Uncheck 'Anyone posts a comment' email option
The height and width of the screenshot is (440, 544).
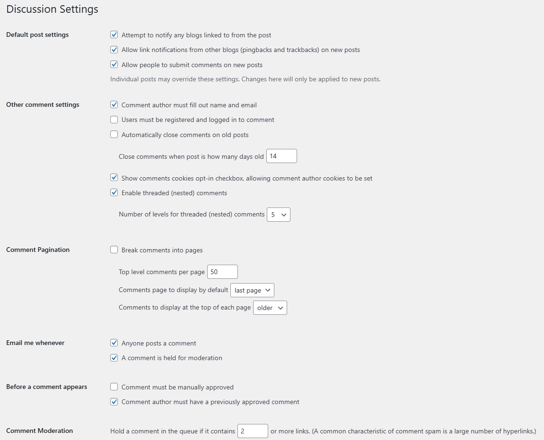[x=114, y=343]
